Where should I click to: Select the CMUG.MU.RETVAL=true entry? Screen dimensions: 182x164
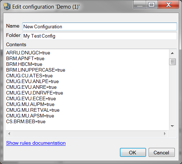pos(33,110)
